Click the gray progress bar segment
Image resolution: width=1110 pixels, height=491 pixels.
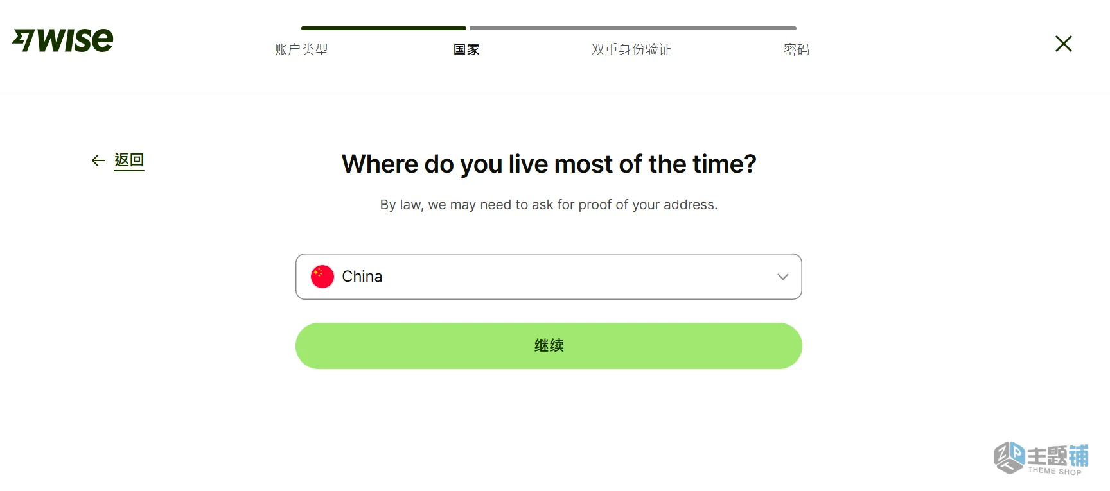click(x=633, y=28)
